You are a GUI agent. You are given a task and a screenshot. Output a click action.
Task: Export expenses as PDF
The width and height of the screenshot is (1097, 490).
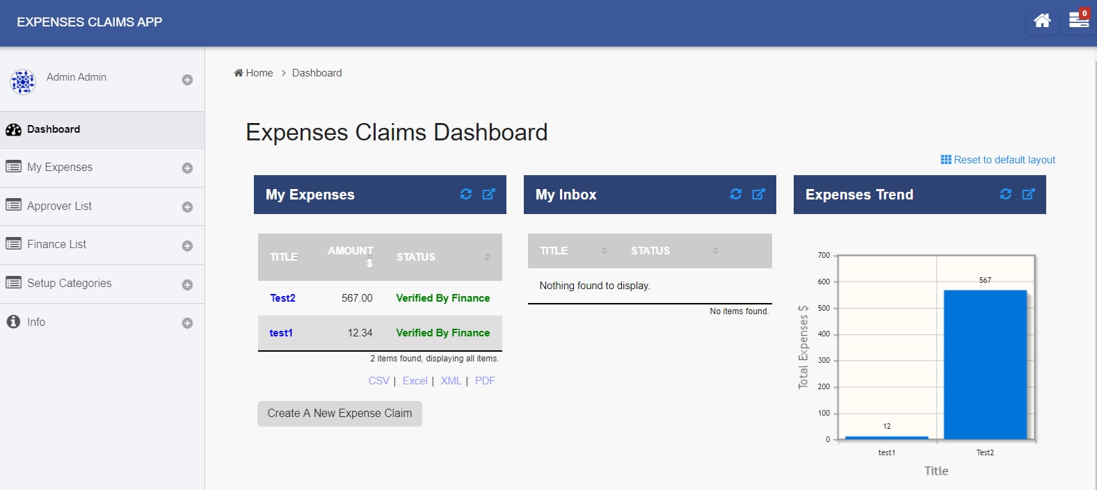[485, 381]
